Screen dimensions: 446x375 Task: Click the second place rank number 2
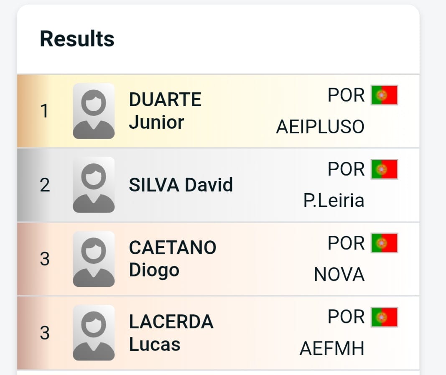pos(45,185)
